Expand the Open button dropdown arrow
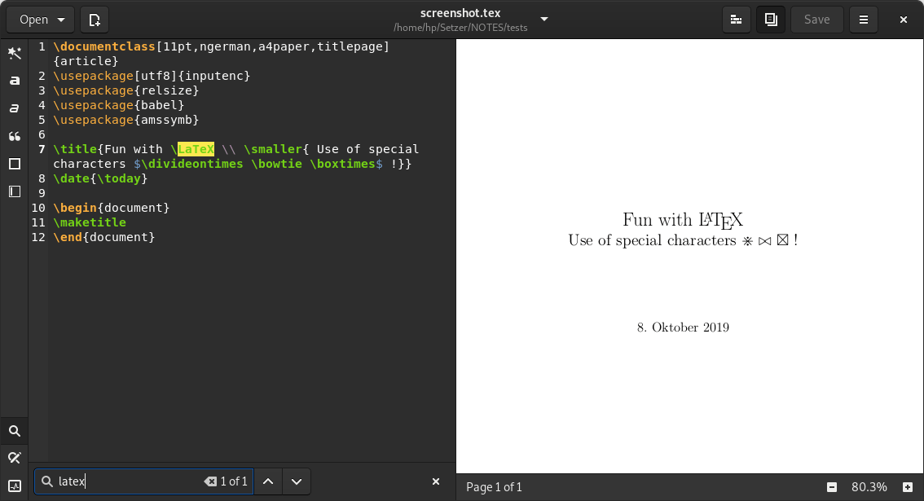 click(60, 20)
